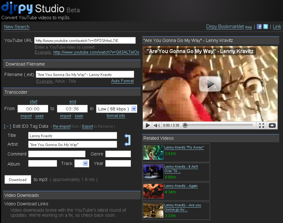Click the 4:05m duration text
The width and height of the screenshot is (283, 223).
170,177
